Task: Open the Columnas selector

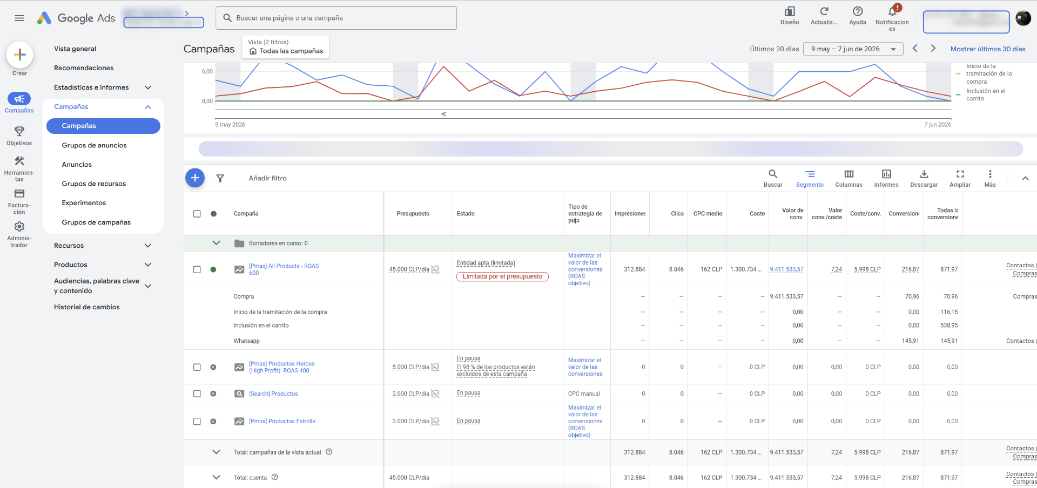Action: (x=849, y=178)
